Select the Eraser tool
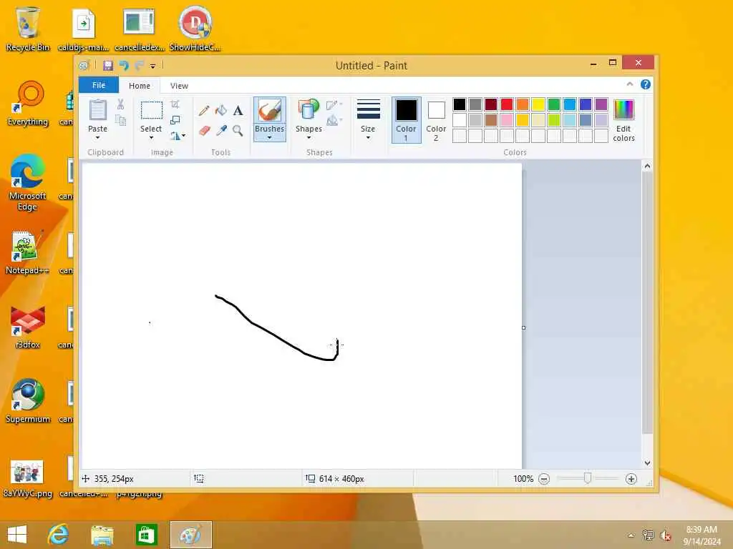This screenshot has height=549, width=733. pyautogui.click(x=204, y=130)
